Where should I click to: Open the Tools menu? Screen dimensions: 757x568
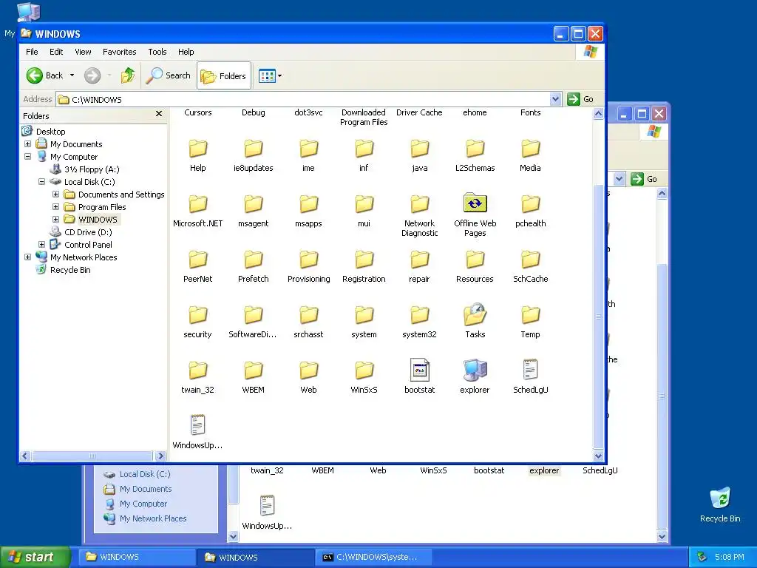coord(157,52)
